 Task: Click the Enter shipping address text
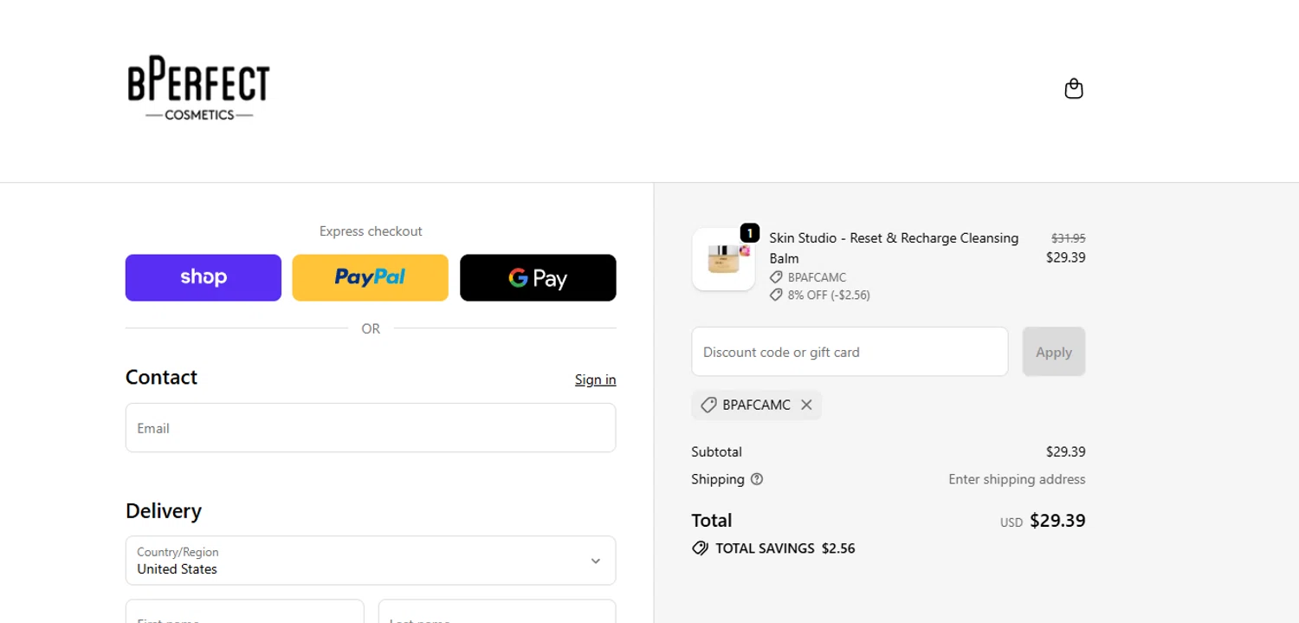[x=1017, y=479]
